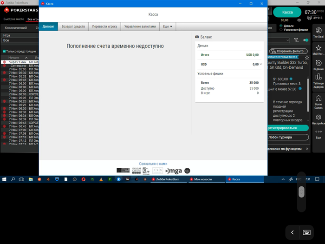Click the Итого USD 0,00 amount
Screen dimensions: 325x244
click(252, 55)
